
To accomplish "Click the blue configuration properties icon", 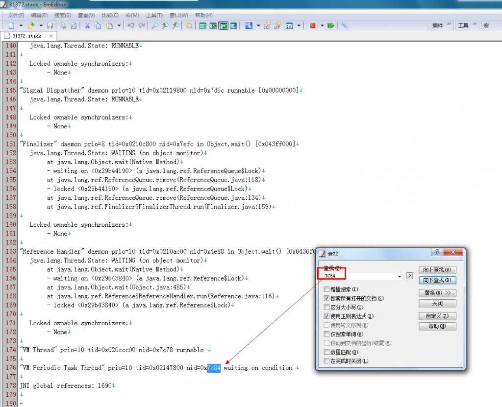I will [249, 25].
